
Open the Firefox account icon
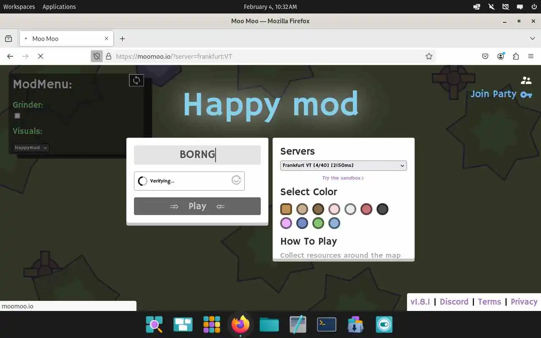pos(500,56)
